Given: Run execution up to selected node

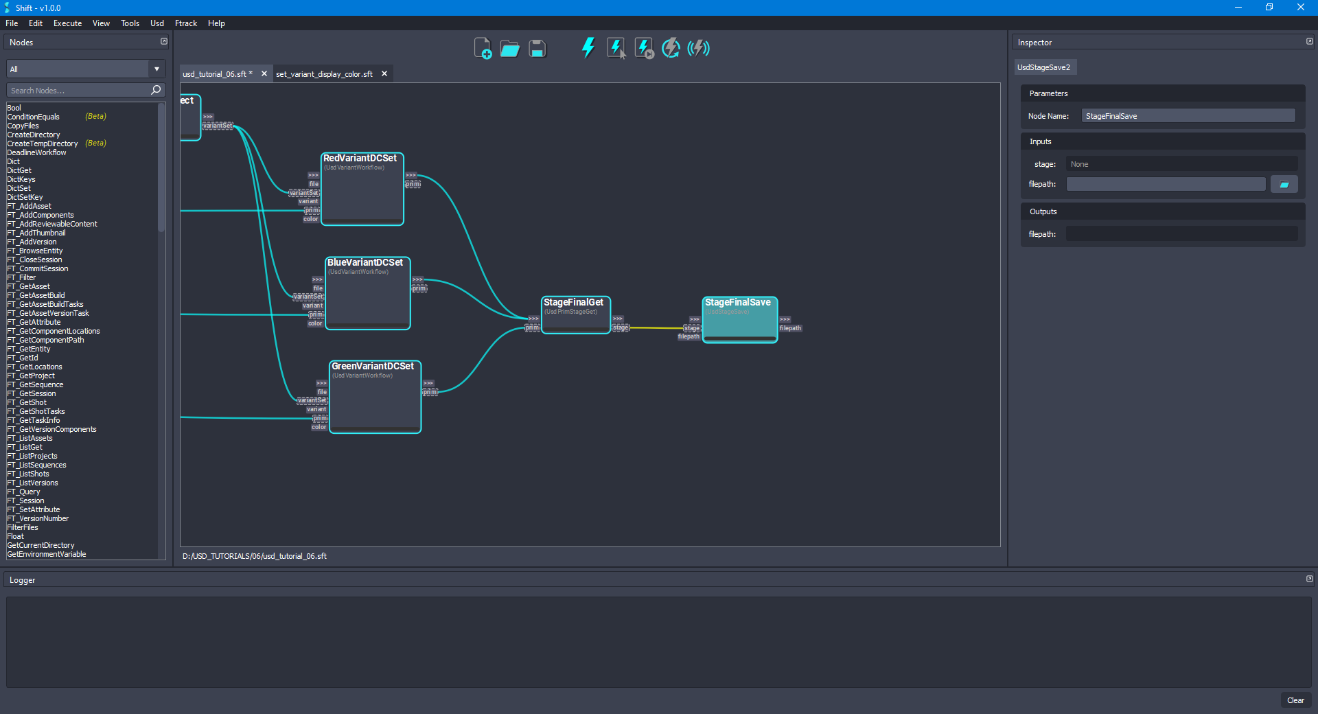Looking at the screenshot, I should (x=643, y=48).
